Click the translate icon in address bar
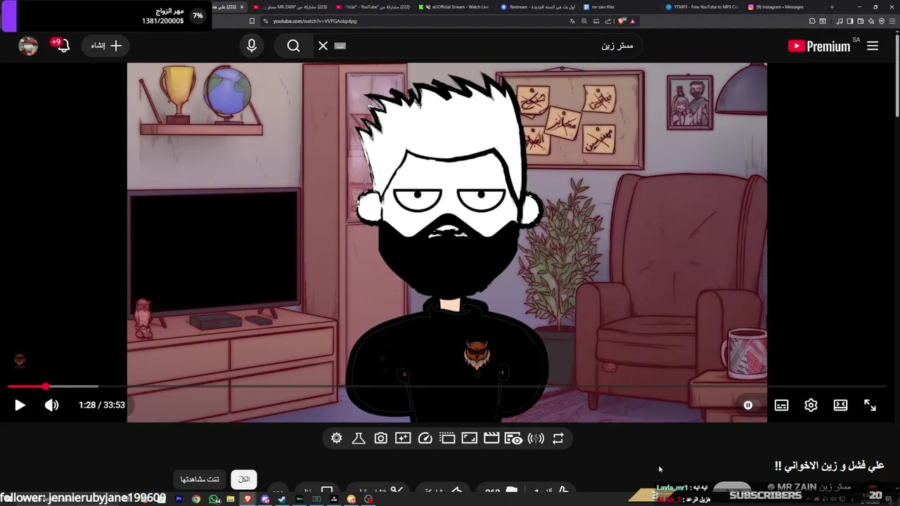900x506 pixels. [x=572, y=21]
